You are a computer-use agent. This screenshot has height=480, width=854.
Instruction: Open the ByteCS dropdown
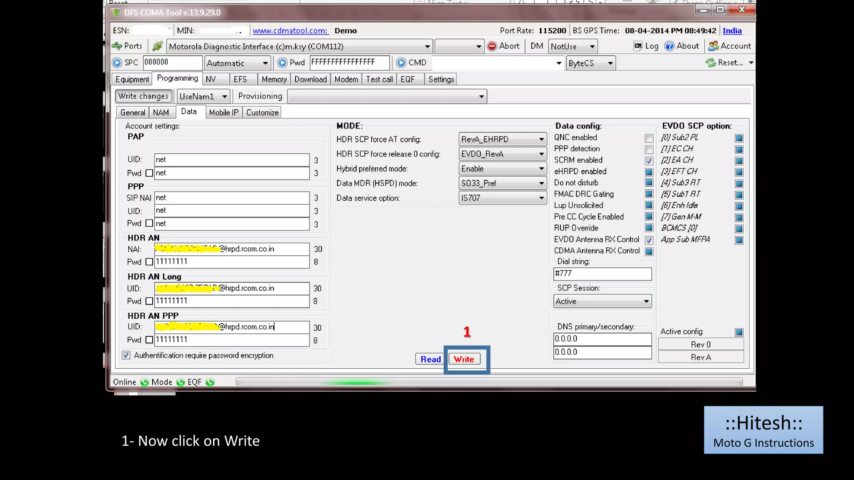[x=591, y=63]
